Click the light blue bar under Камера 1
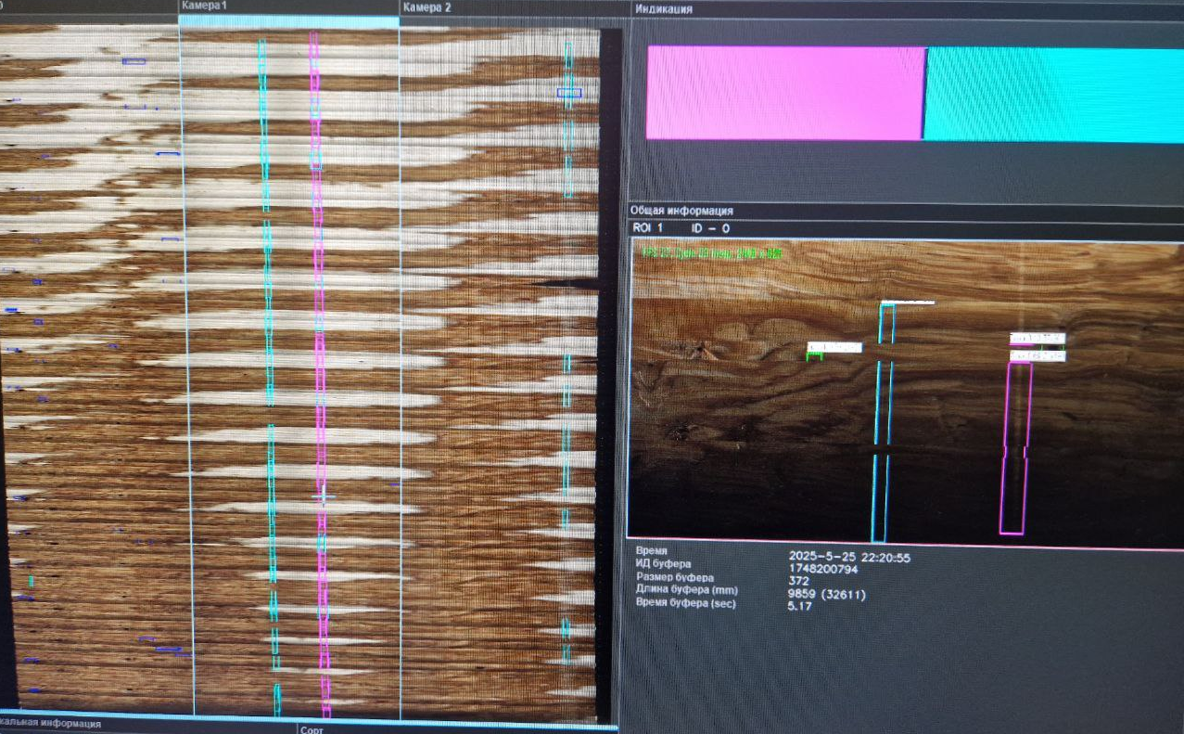The image size is (1184, 734). point(288,21)
